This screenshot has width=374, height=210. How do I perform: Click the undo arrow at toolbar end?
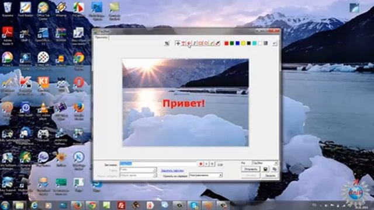[274, 43]
